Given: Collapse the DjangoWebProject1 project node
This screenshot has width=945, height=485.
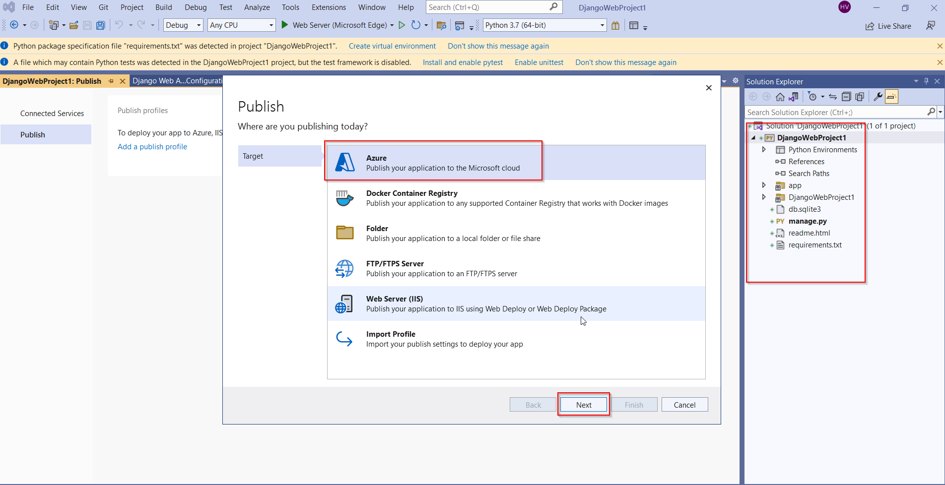Looking at the screenshot, I should [753, 138].
